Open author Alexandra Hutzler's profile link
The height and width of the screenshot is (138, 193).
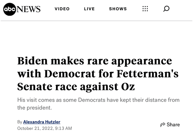(x=42, y=122)
